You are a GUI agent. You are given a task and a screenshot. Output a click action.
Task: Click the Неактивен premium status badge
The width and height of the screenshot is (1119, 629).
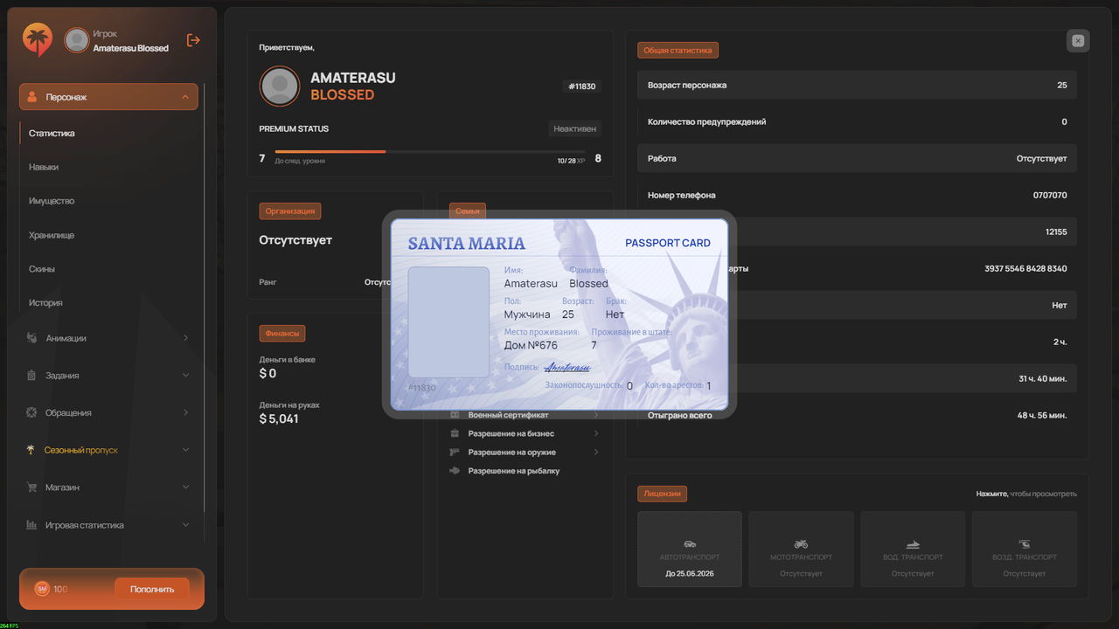click(x=574, y=128)
